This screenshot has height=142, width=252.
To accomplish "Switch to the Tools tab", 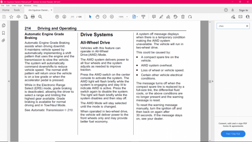I will point(17,10).
